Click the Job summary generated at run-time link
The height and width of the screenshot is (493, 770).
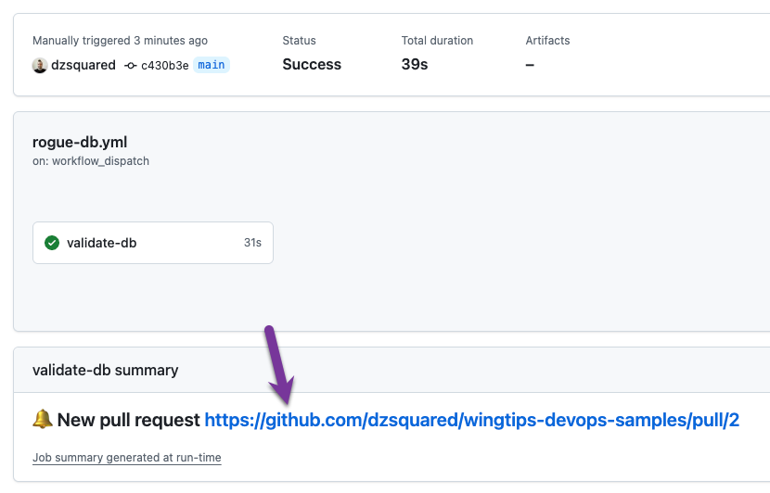pos(127,458)
